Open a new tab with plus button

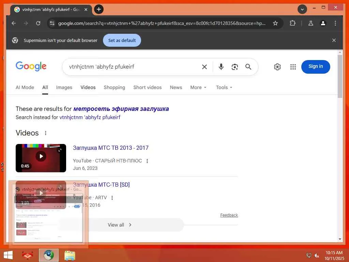pos(99,9)
